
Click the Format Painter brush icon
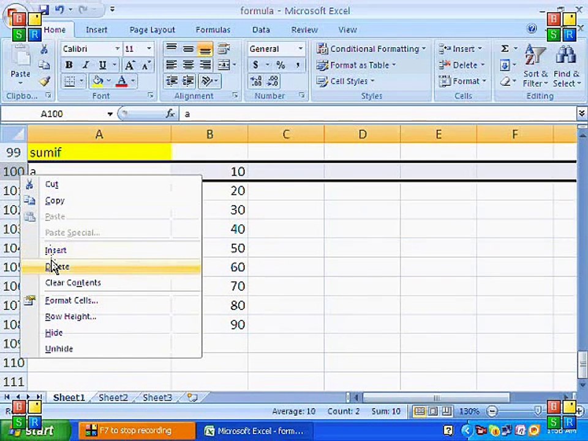pos(44,81)
